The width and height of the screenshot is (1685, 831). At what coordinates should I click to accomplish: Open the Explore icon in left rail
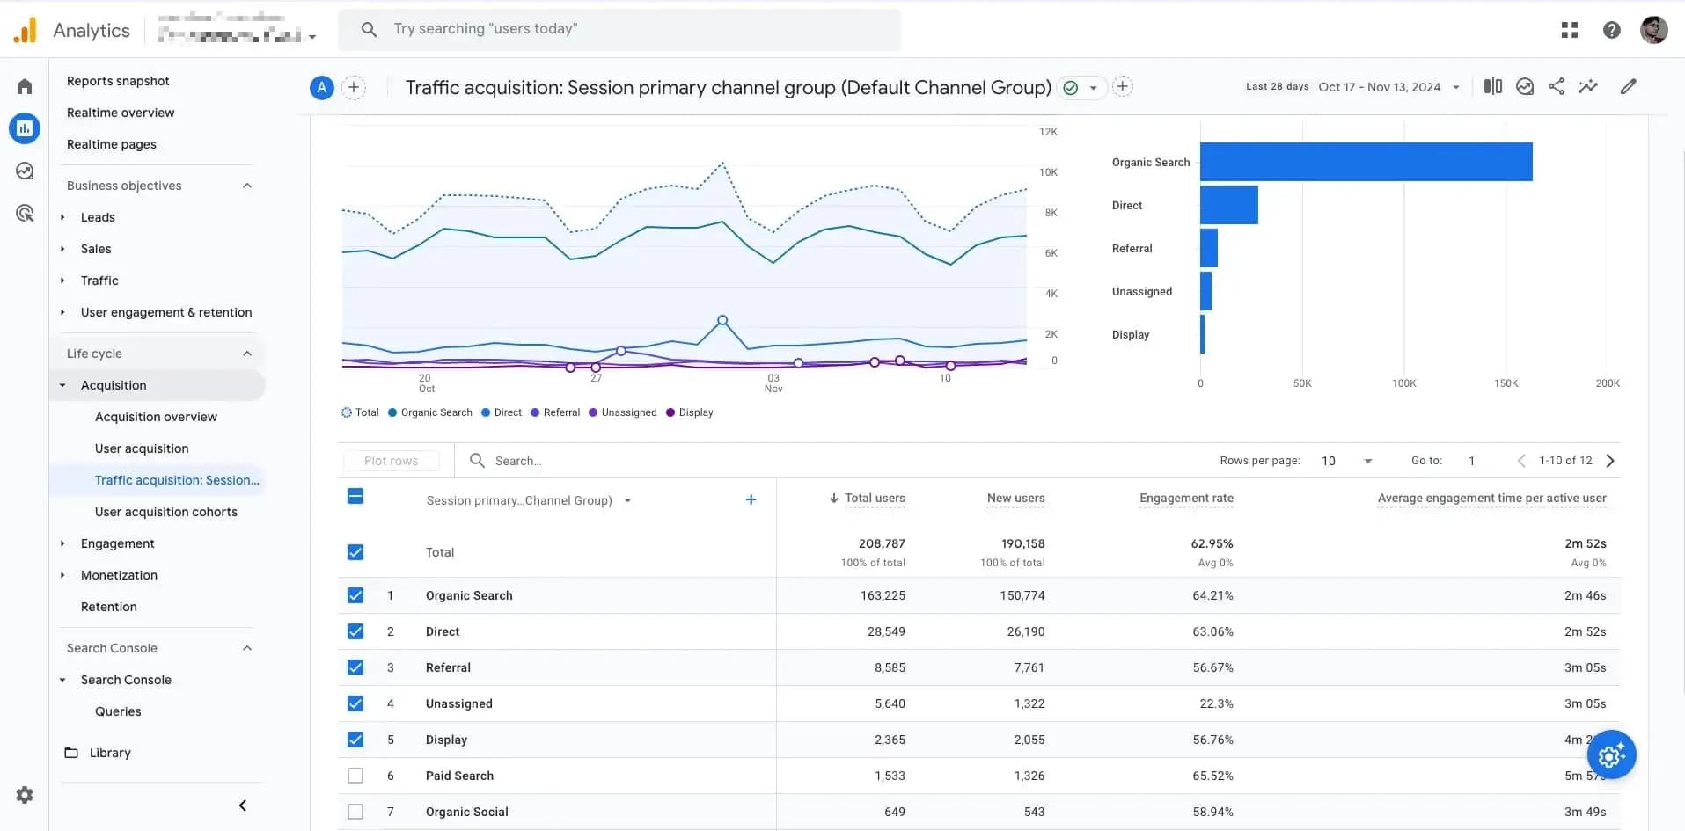25,171
